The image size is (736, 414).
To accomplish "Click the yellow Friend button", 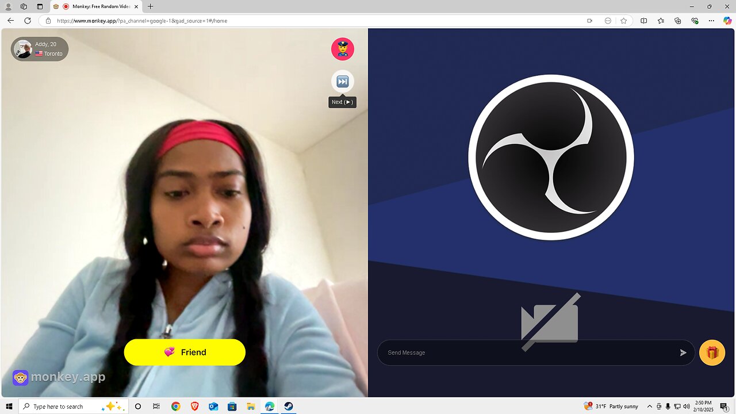I will [x=185, y=352].
